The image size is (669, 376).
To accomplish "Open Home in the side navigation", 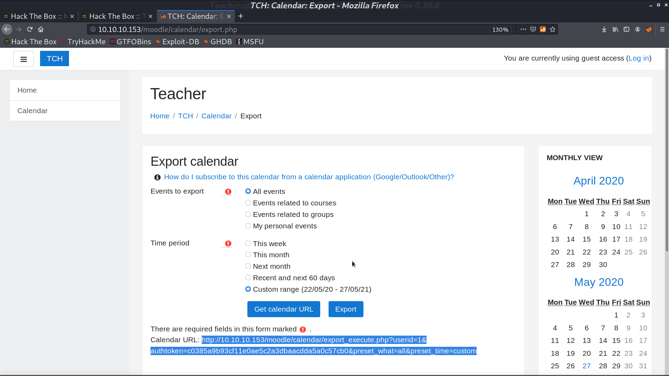I will pyautogui.click(x=65, y=90).
